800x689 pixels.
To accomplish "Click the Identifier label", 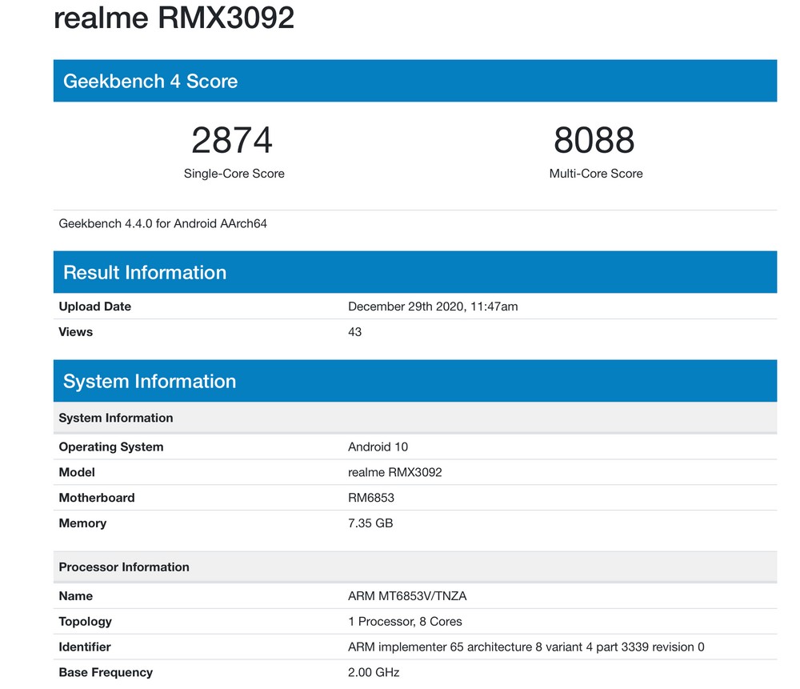I will click(x=85, y=647).
